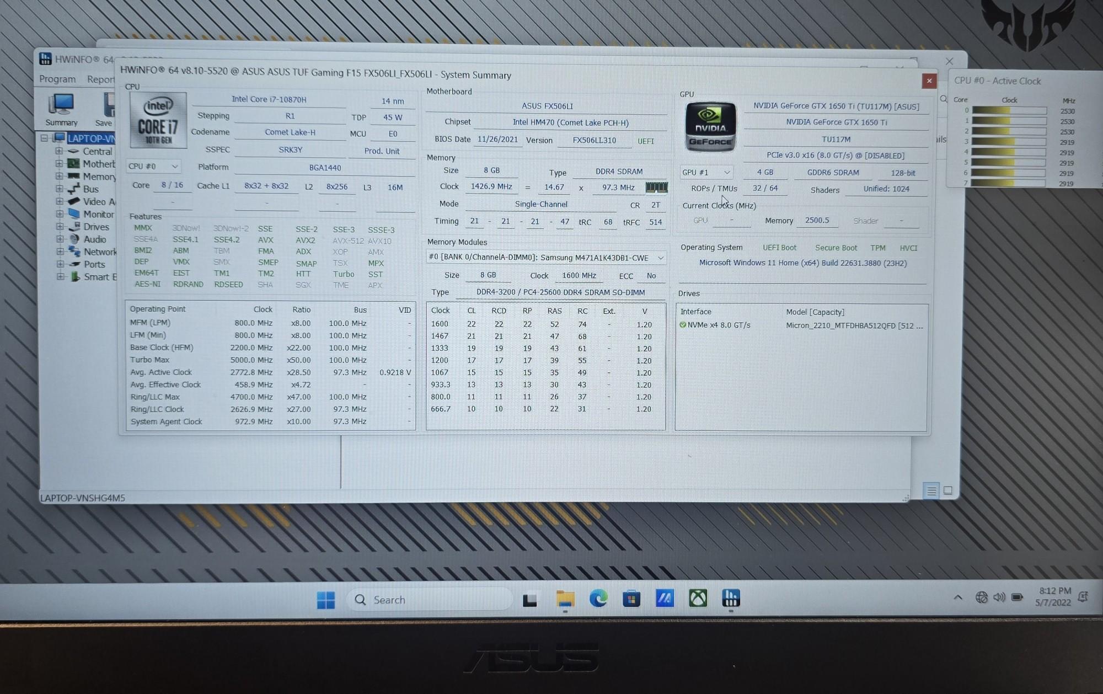1103x694 pixels.
Task: Expand the Central Processor tree node
Action: coord(59,151)
